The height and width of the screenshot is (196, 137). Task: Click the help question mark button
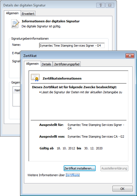click(100, 5)
